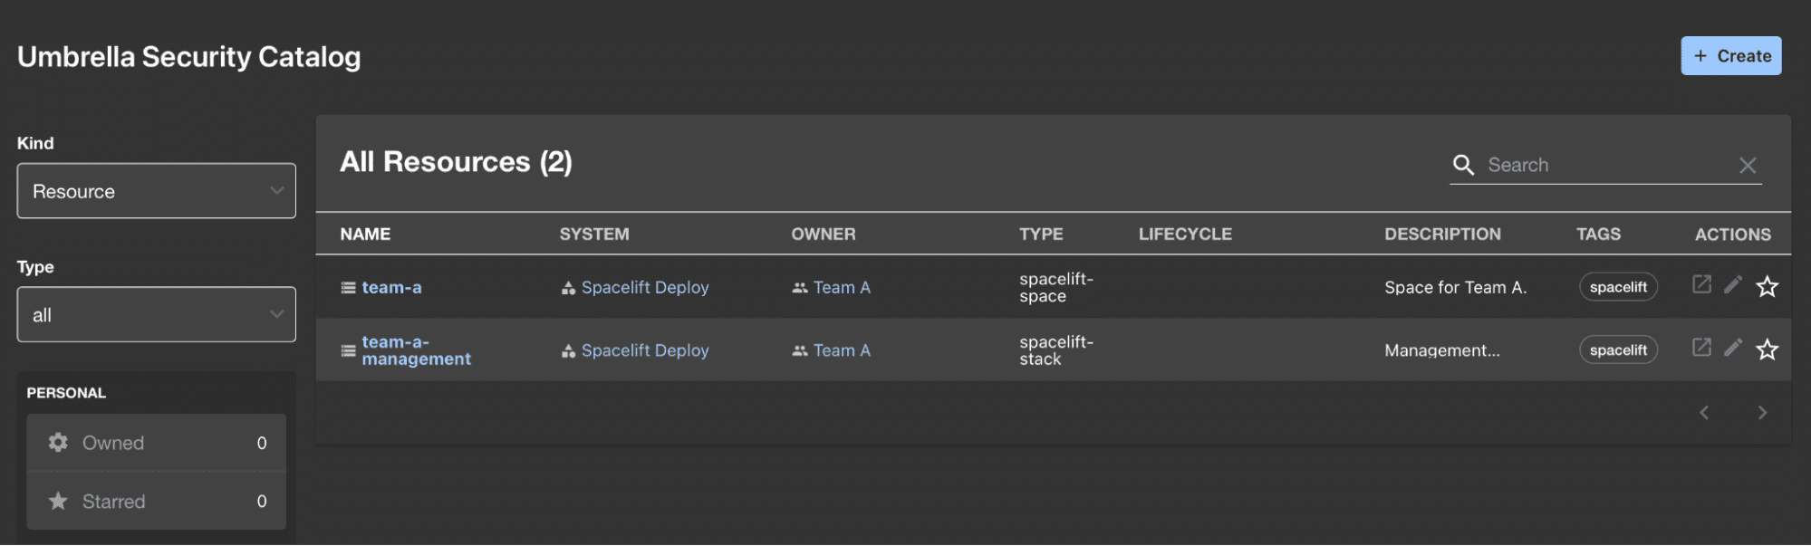This screenshot has width=1811, height=546.
Task: Open the Kind dropdown showing Resource
Action: 156,191
